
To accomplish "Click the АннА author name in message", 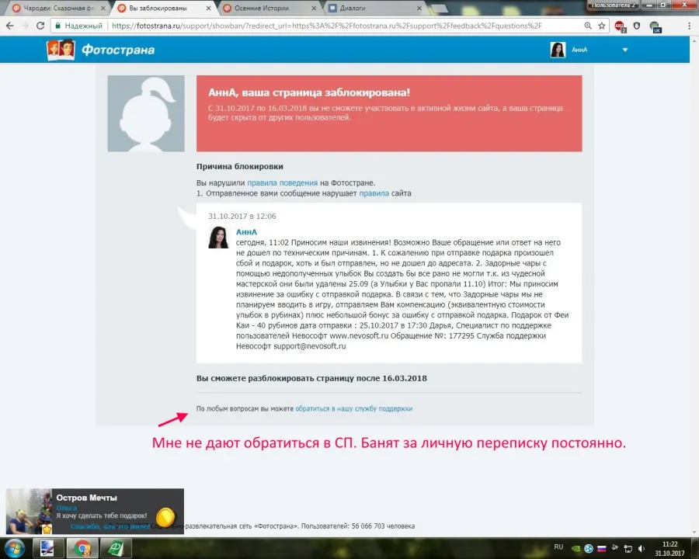I will coord(246,232).
